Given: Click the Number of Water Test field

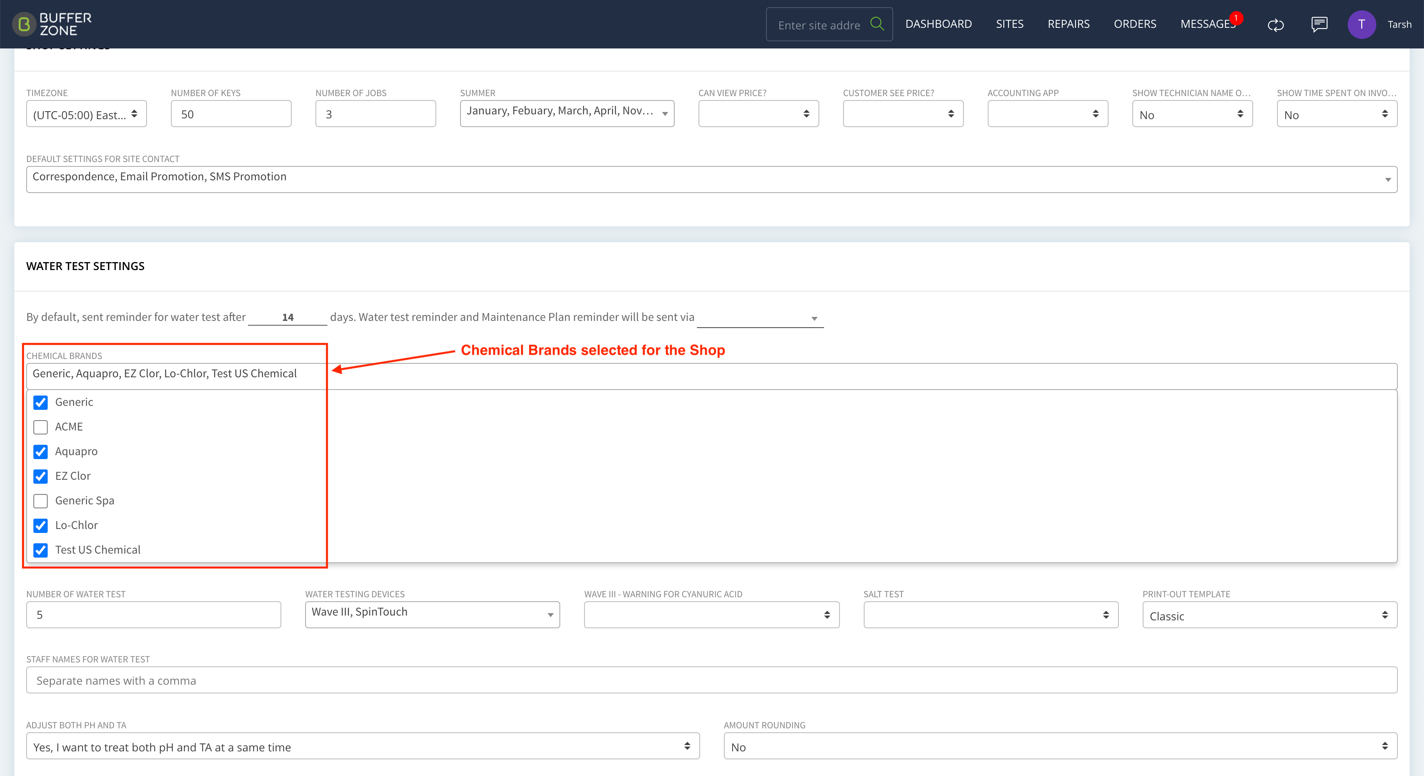Looking at the screenshot, I should [154, 615].
